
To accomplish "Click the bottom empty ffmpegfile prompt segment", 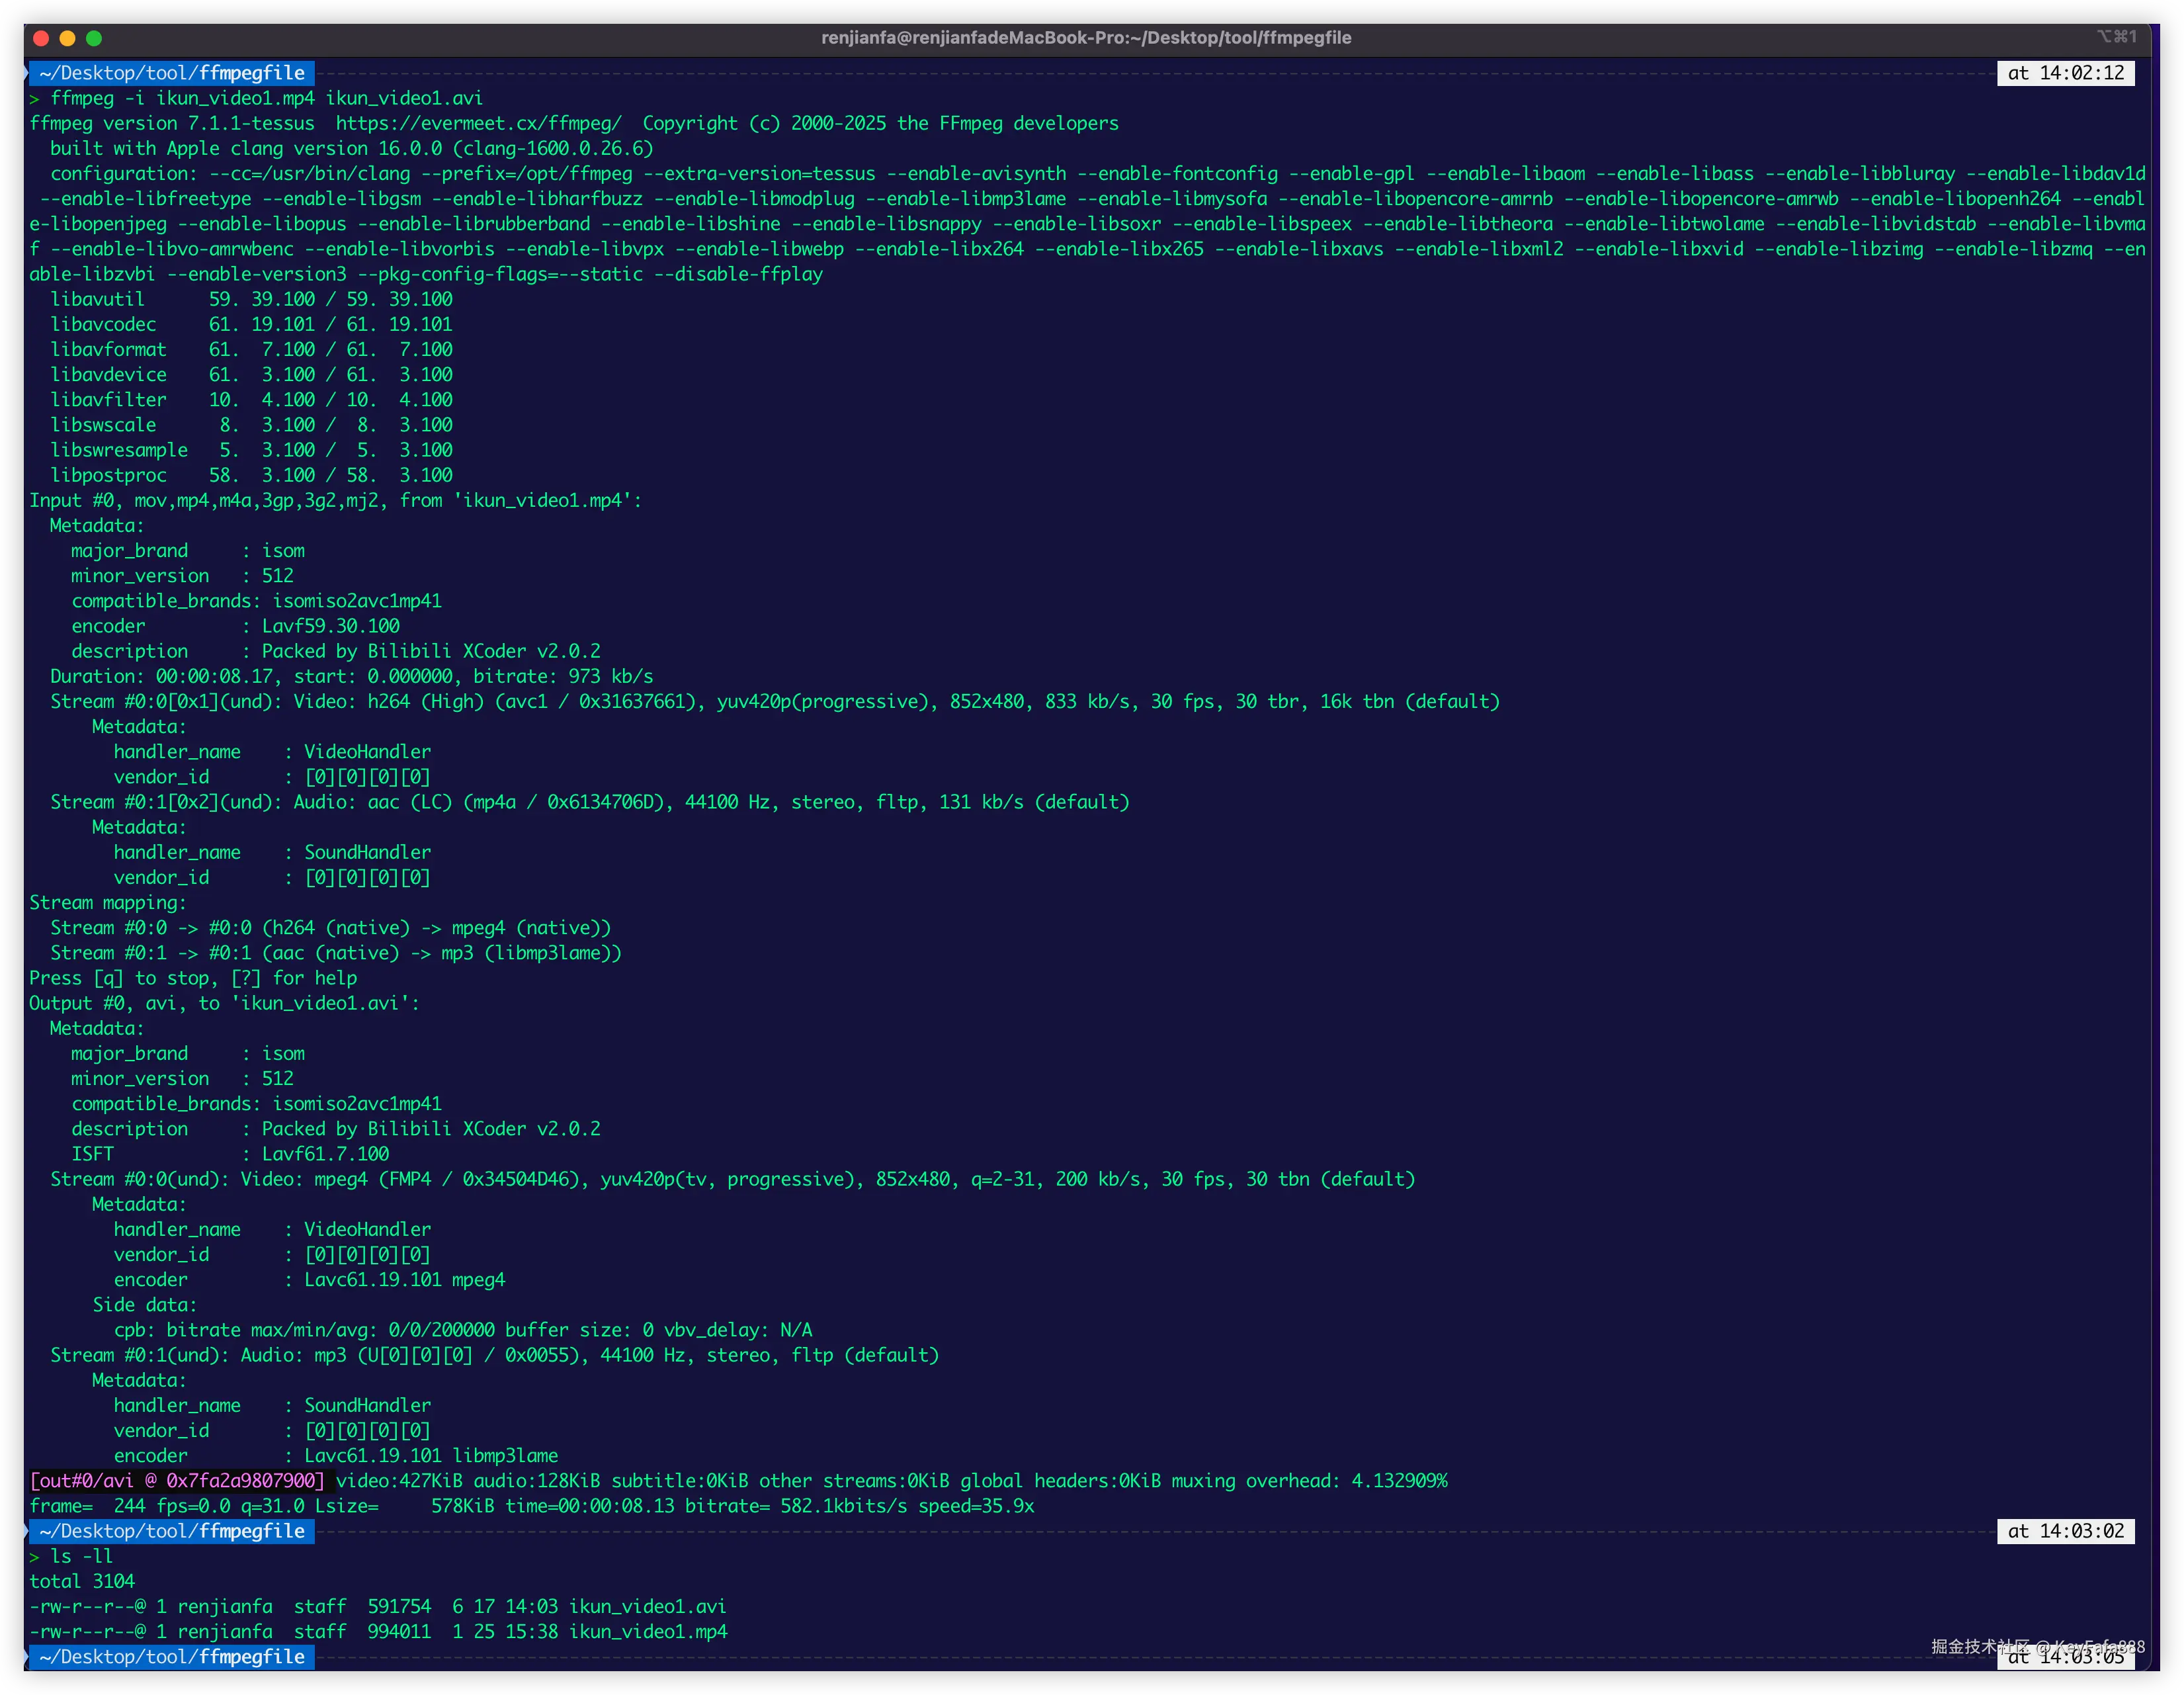I will (172, 1657).
